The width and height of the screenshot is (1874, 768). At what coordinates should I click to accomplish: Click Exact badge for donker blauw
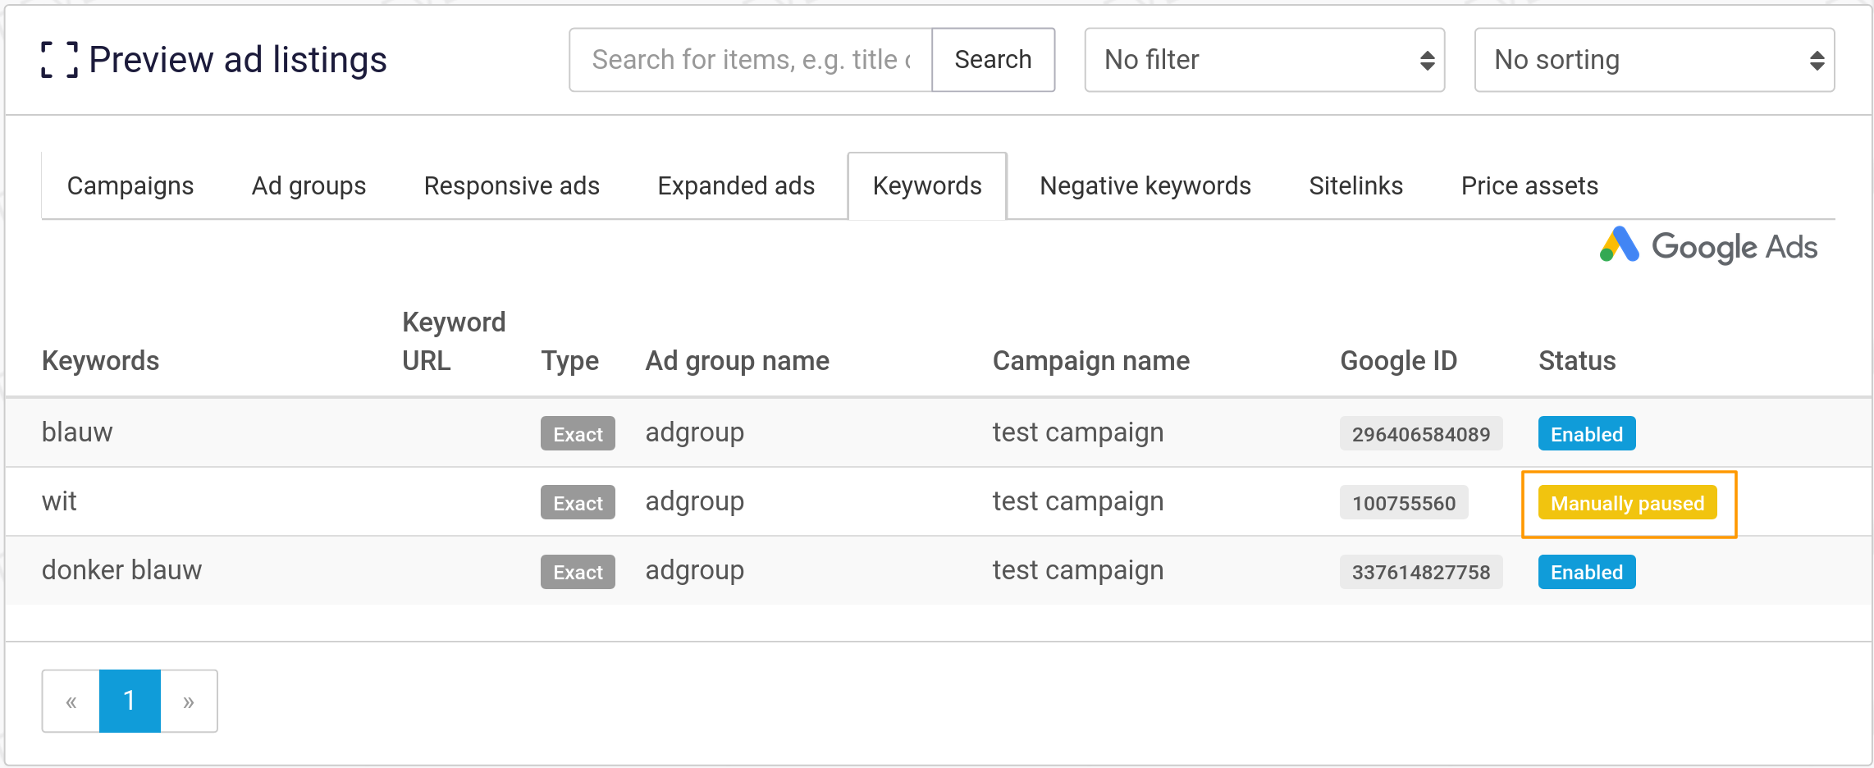coord(578,572)
